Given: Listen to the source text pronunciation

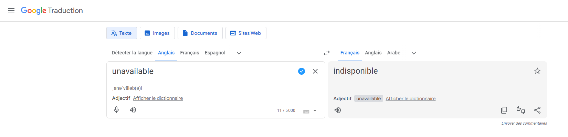Looking at the screenshot, I should point(133,110).
